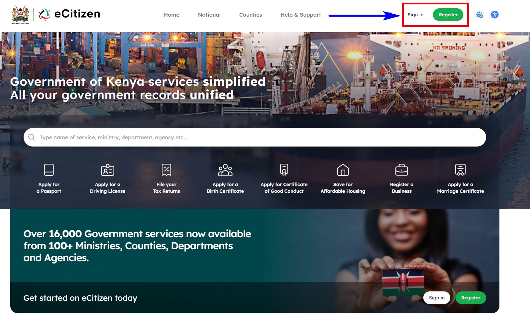Select File your Tax Returns link
This screenshot has height=316, width=530.
click(x=166, y=188)
